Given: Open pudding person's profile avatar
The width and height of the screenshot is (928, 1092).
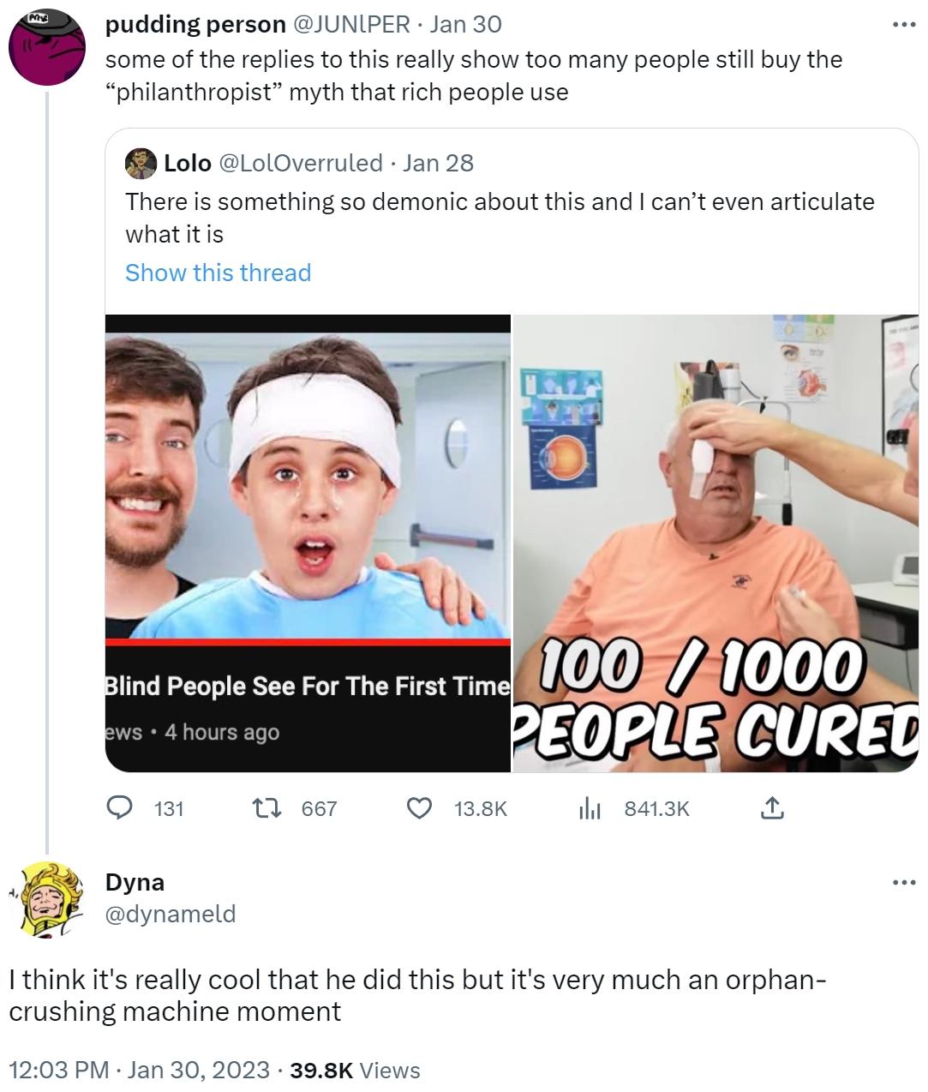Looking at the screenshot, I should click(46, 48).
